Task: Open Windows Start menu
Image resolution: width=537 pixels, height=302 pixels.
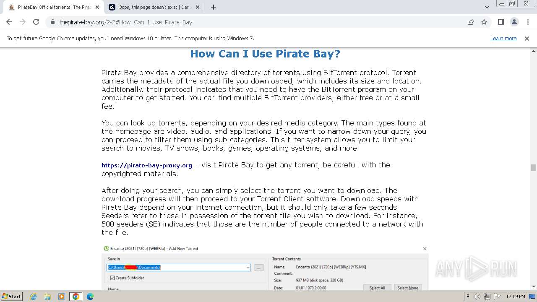Action: 12,296
